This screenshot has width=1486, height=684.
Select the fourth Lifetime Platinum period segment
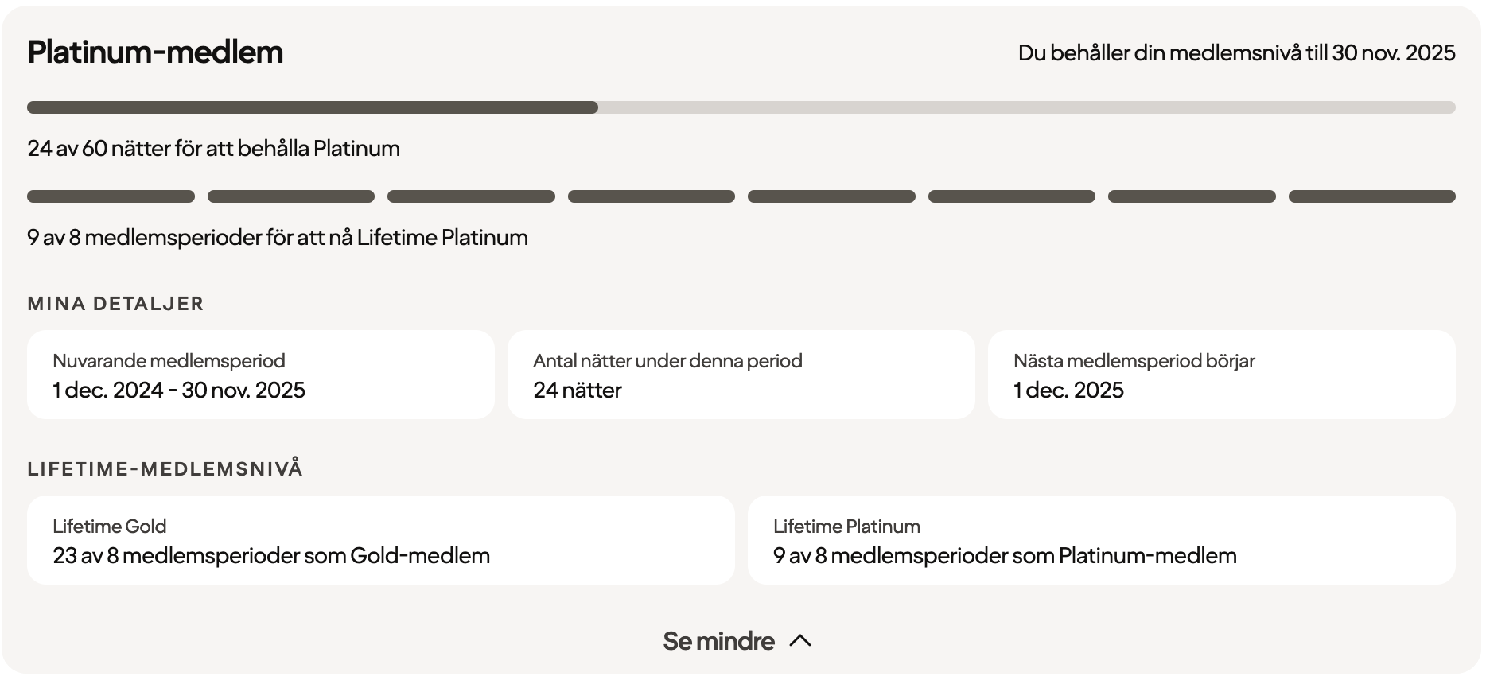[652, 196]
